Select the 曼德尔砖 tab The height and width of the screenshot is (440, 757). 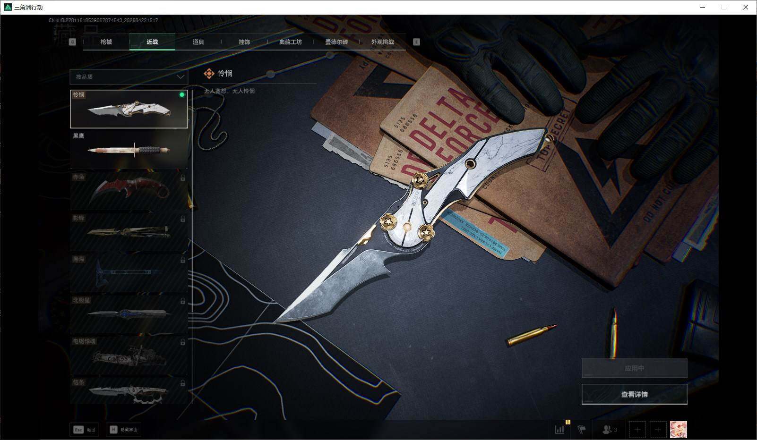336,42
